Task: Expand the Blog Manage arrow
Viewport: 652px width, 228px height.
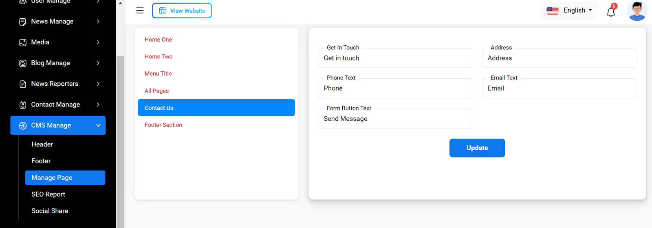Action: pos(98,63)
